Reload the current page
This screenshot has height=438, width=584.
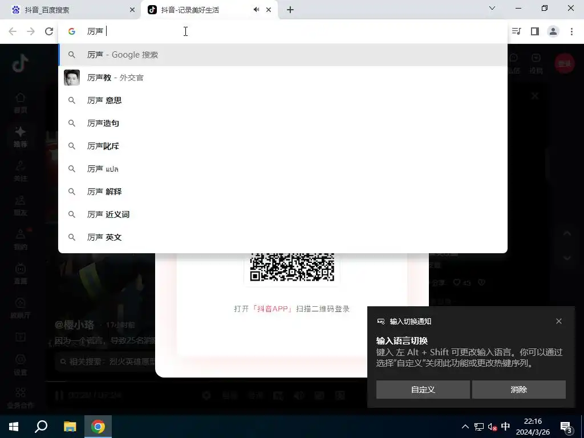click(x=49, y=31)
